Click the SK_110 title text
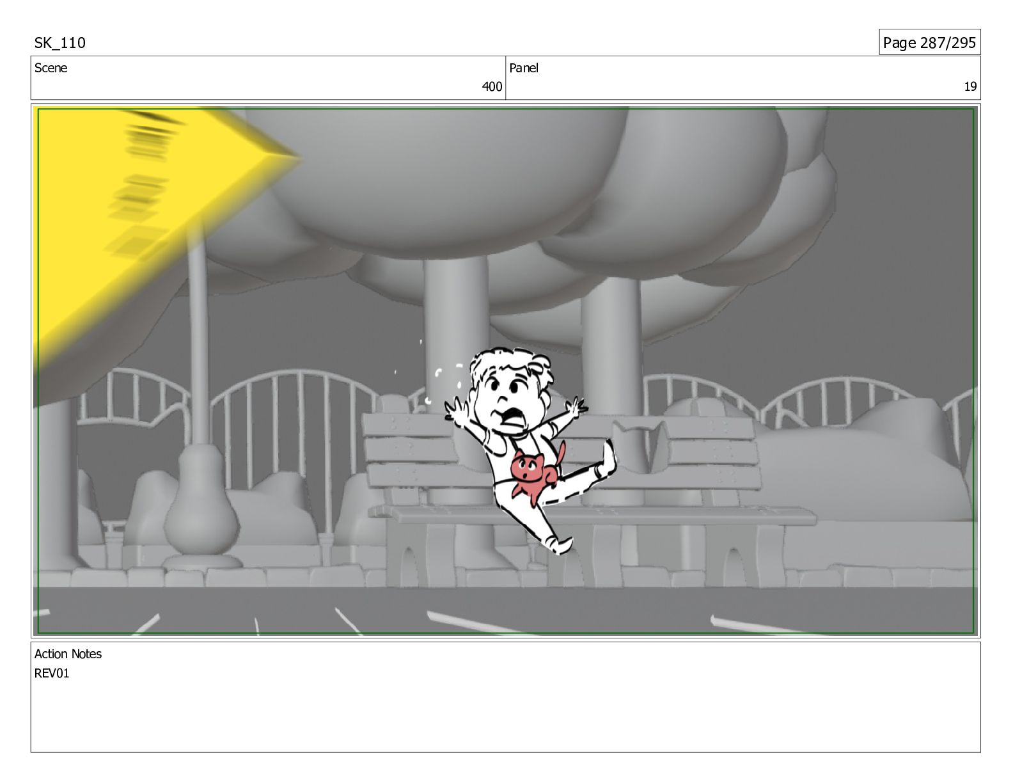The height and width of the screenshot is (783, 1013). click(59, 43)
